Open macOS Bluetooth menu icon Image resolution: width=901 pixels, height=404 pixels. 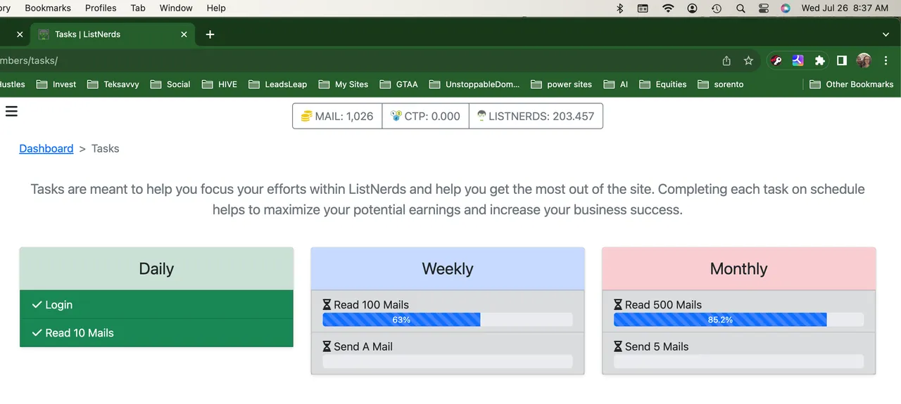tap(620, 8)
